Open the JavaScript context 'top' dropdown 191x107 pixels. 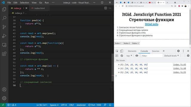click(129, 56)
